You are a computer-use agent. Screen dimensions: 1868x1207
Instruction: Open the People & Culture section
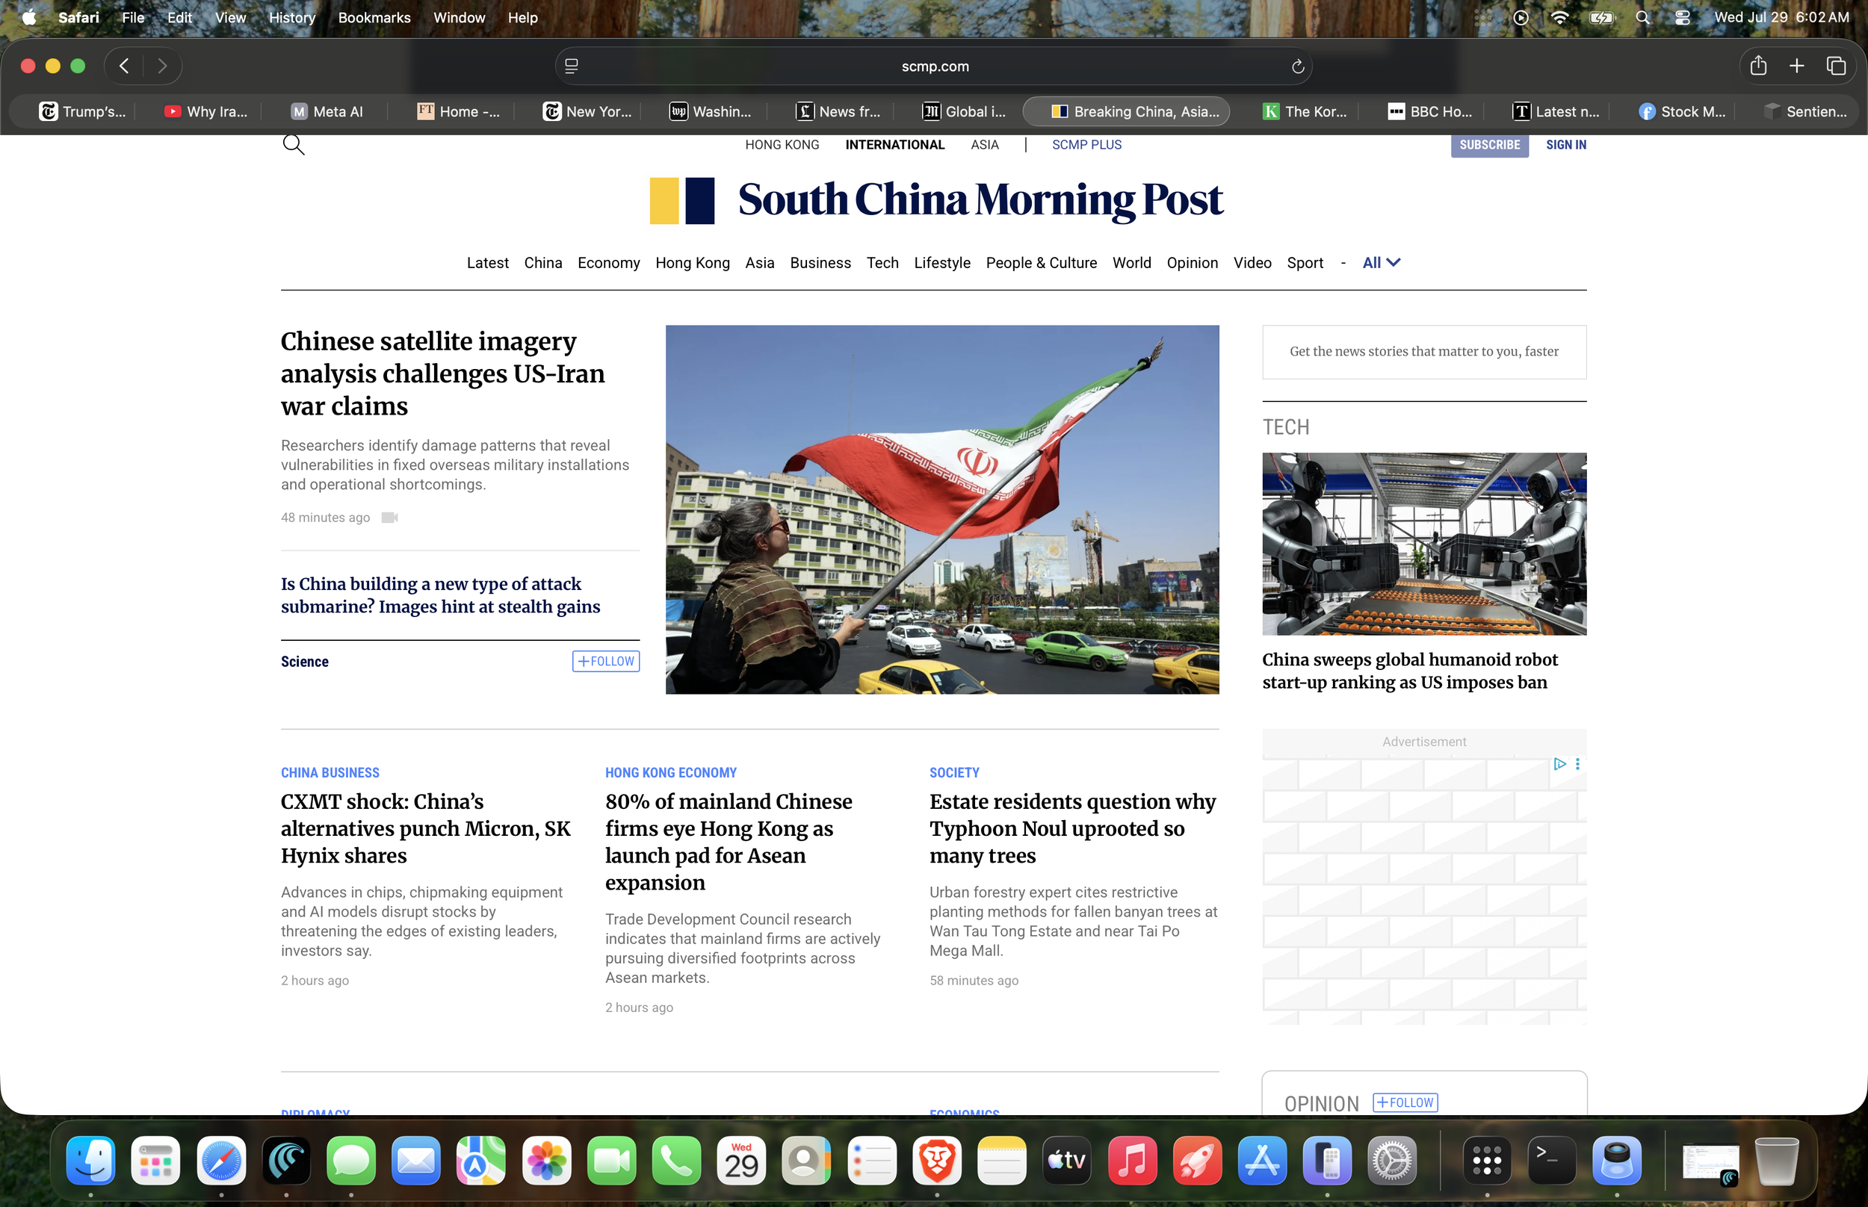pos(1041,263)
